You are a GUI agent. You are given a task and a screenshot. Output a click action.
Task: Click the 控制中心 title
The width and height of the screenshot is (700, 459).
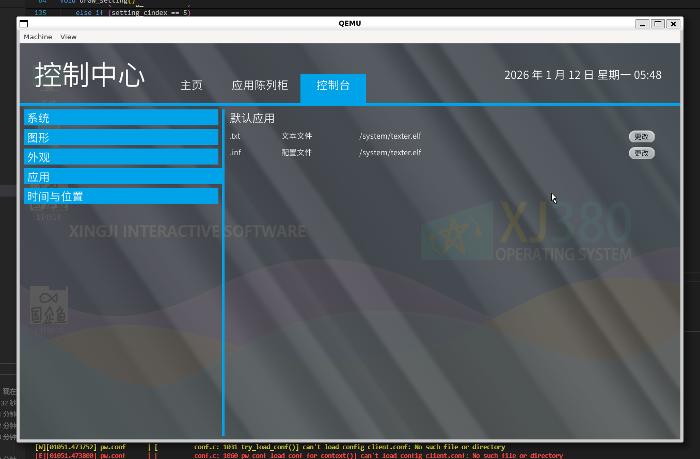pyautogui.click(x=90, y=76)
